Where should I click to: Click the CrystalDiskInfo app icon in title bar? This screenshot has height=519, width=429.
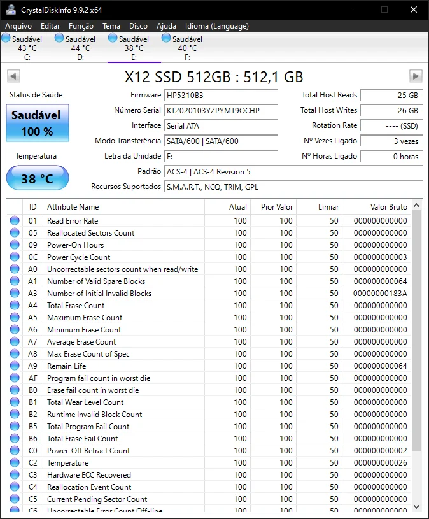pyautogui.click(x=11, y=10)
